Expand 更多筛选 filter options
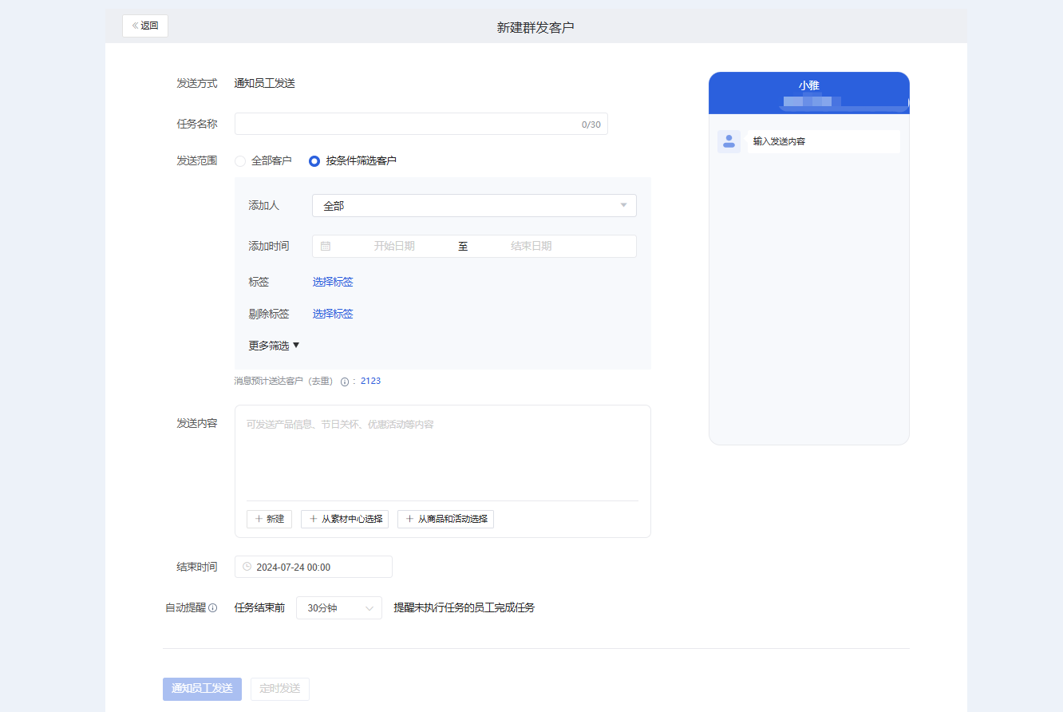This screenshot has width=1063, height=712. point(274,346)
